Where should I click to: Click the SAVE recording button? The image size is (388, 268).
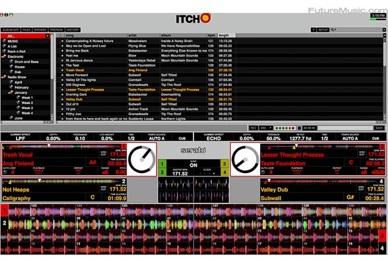click(x=379, y=128)
